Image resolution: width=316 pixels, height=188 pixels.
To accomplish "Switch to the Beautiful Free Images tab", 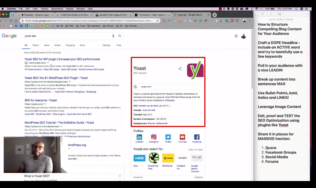I will (114, 15).
